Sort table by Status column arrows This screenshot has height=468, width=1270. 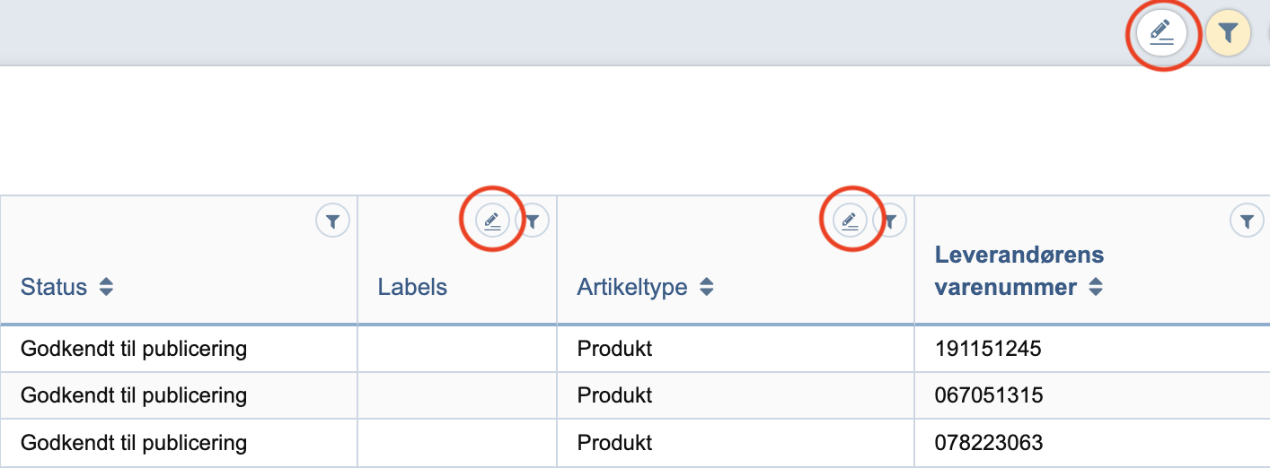tap(106, 288)
